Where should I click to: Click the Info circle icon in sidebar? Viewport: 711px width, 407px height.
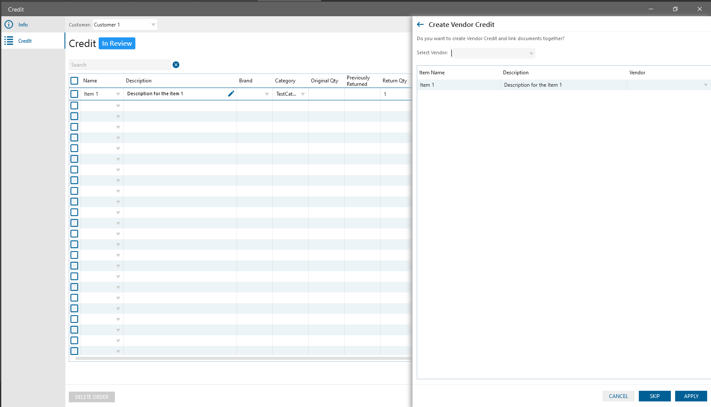[x=9, y=25]
